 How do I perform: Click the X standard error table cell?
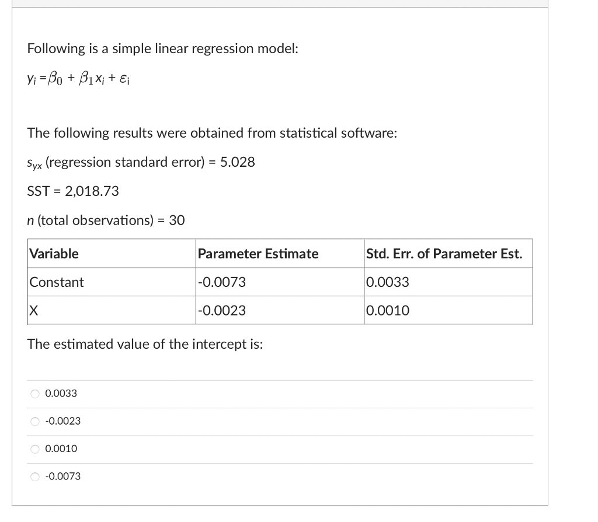point(448,310)
